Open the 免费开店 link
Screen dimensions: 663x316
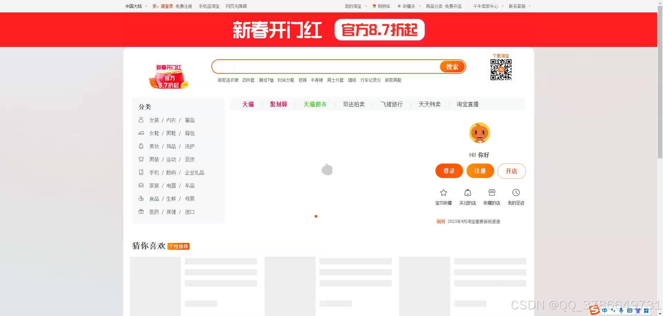tap(453, 6)
